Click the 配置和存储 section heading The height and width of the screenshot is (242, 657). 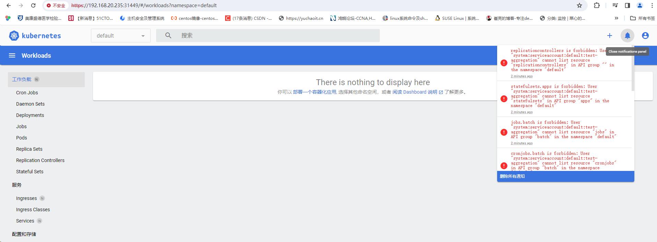point(24,234)
